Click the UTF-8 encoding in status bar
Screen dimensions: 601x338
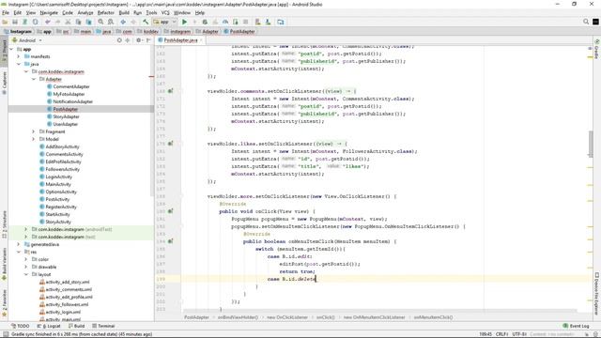(x=519, y=334)
